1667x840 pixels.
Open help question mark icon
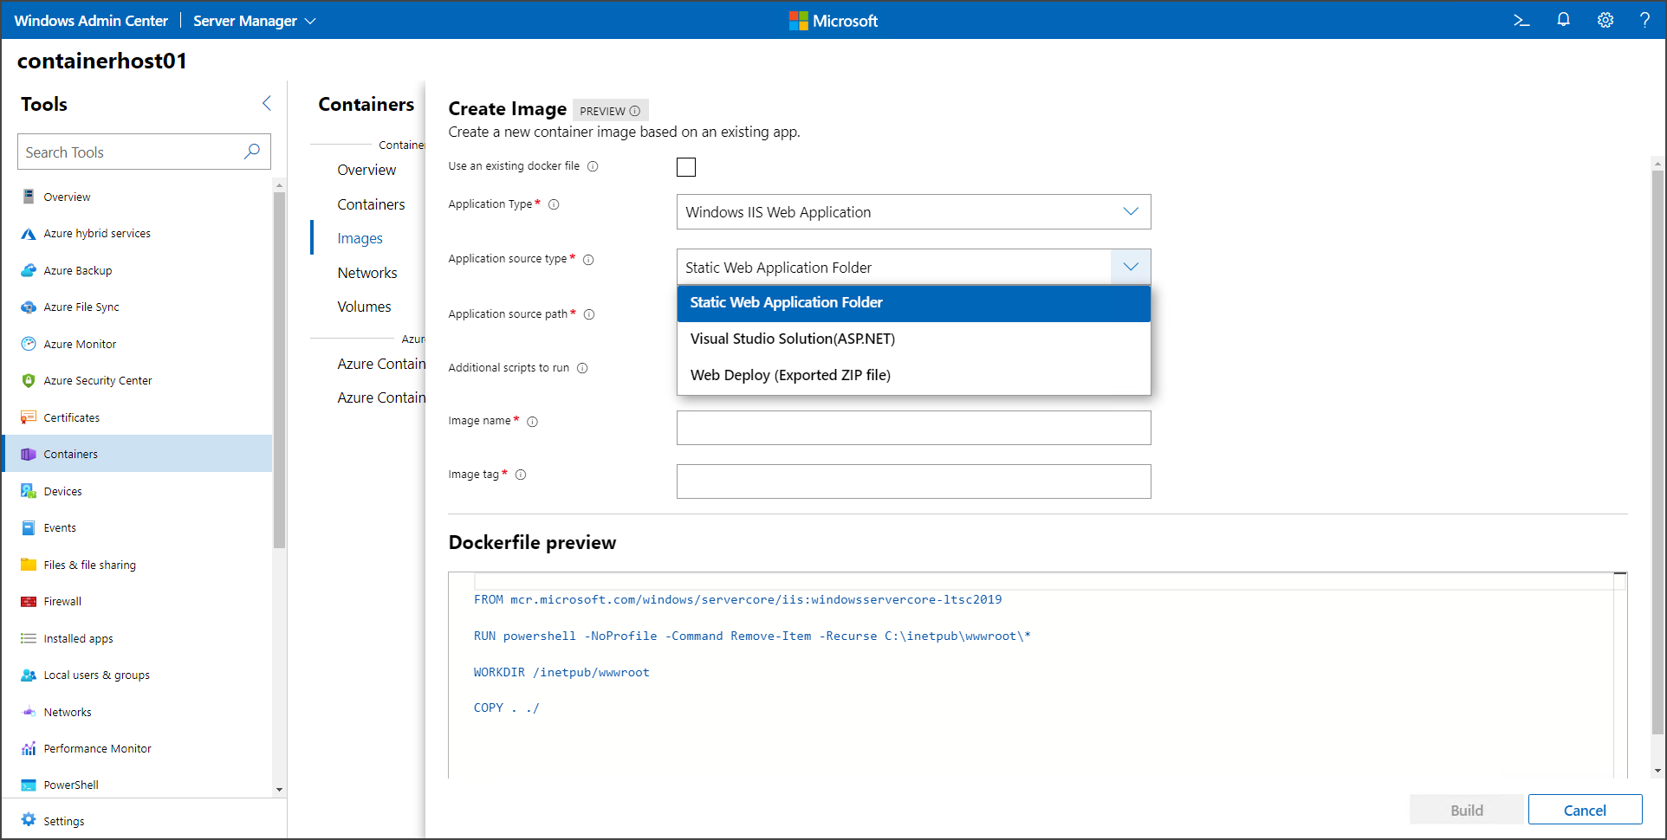pyautogui.click(x=1644, y=20)
